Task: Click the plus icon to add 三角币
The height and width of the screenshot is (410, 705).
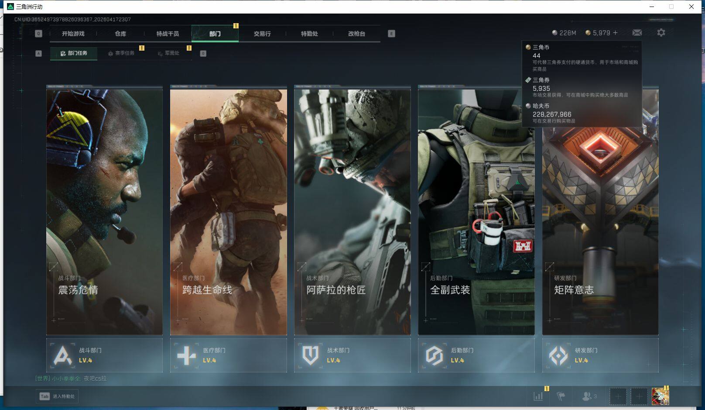Action: (615, 33)
